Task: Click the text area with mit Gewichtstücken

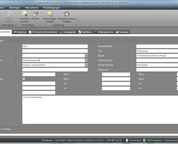Action: pyautogui.click(x=100, y=110)
